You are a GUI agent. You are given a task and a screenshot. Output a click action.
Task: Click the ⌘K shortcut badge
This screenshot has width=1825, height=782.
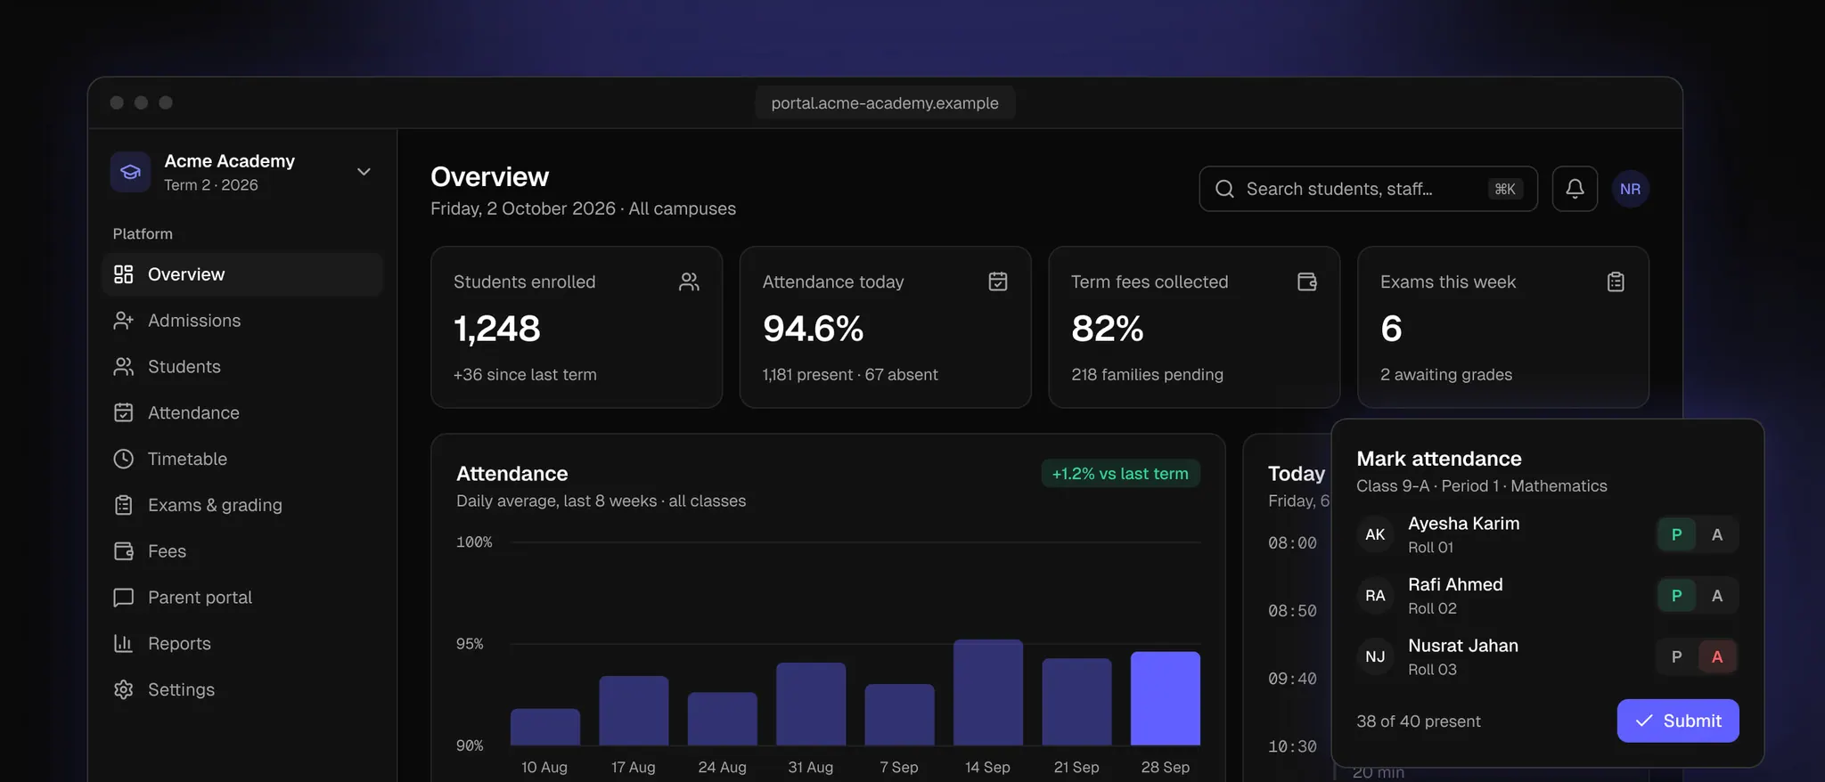click(x=1505, y=189)
